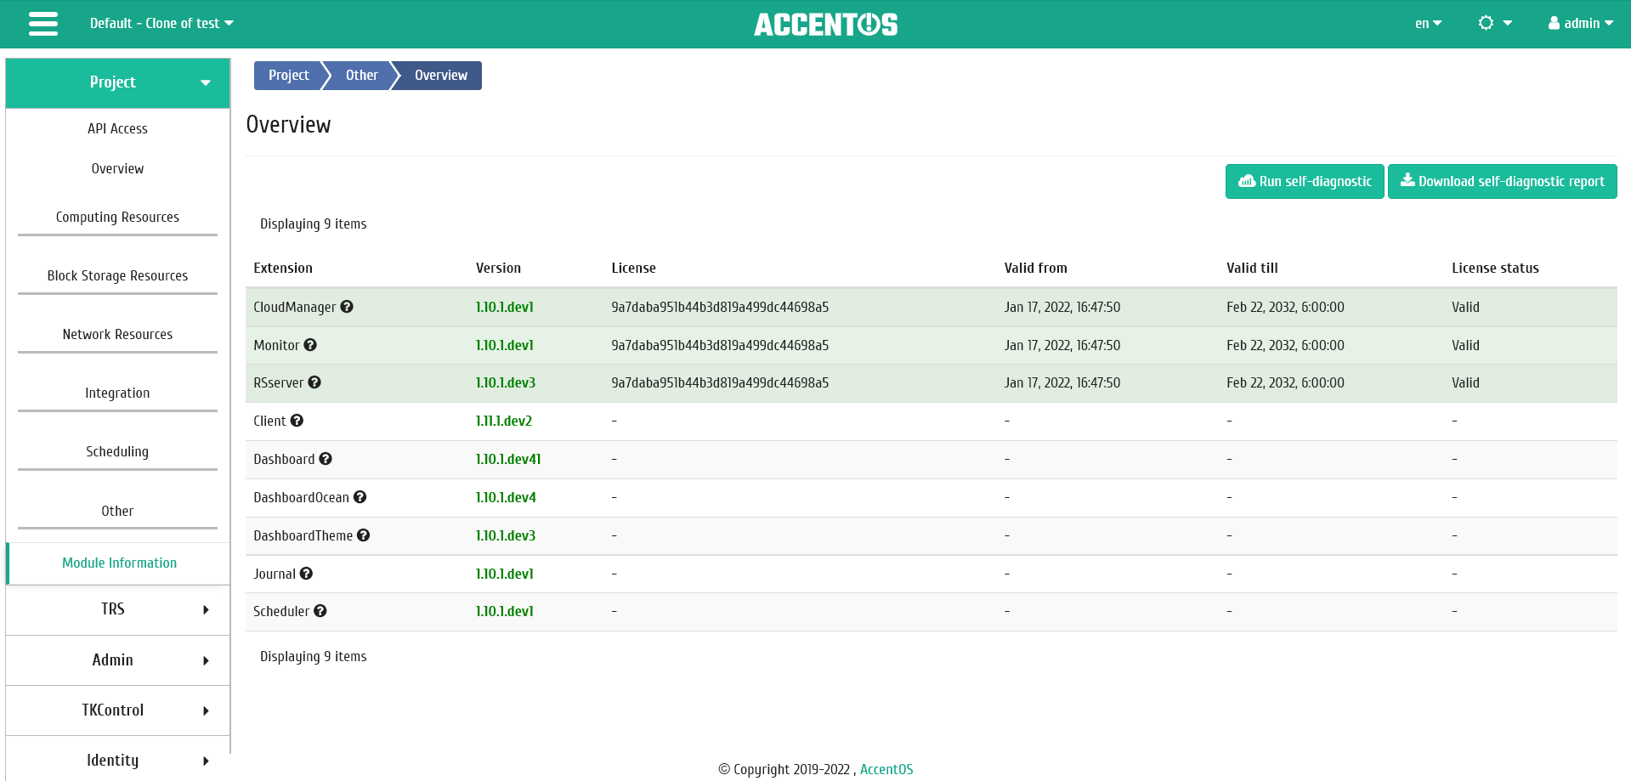The width and height of the screenshot is (1631, 781).
Task: Open the AccentOS footer link
Action: click(886, 769)
